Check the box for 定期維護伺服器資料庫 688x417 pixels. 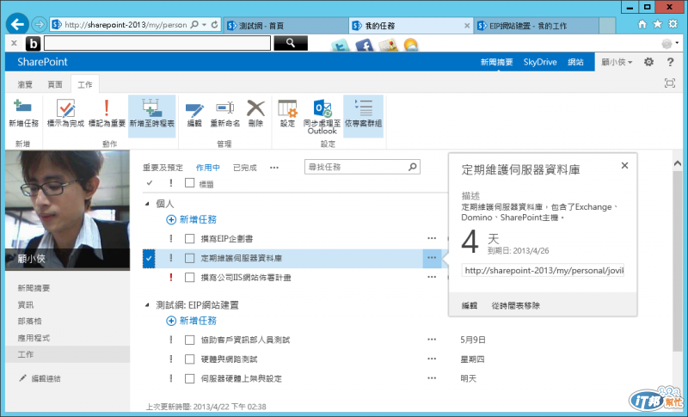tap(189, 258)
